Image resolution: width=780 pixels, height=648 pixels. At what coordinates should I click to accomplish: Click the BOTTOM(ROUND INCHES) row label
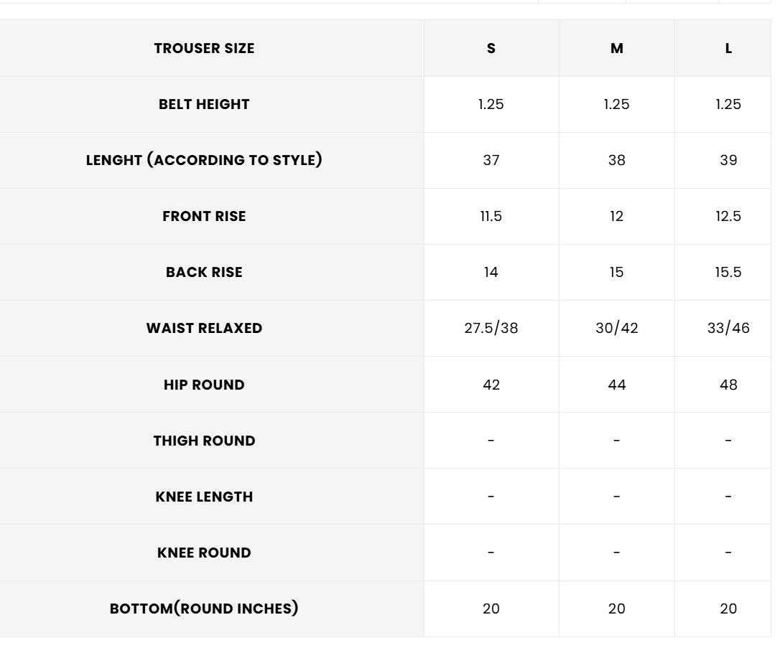coord(204,609)
